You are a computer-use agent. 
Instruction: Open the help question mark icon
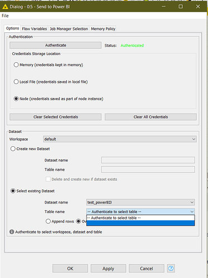tap(171, 268)
